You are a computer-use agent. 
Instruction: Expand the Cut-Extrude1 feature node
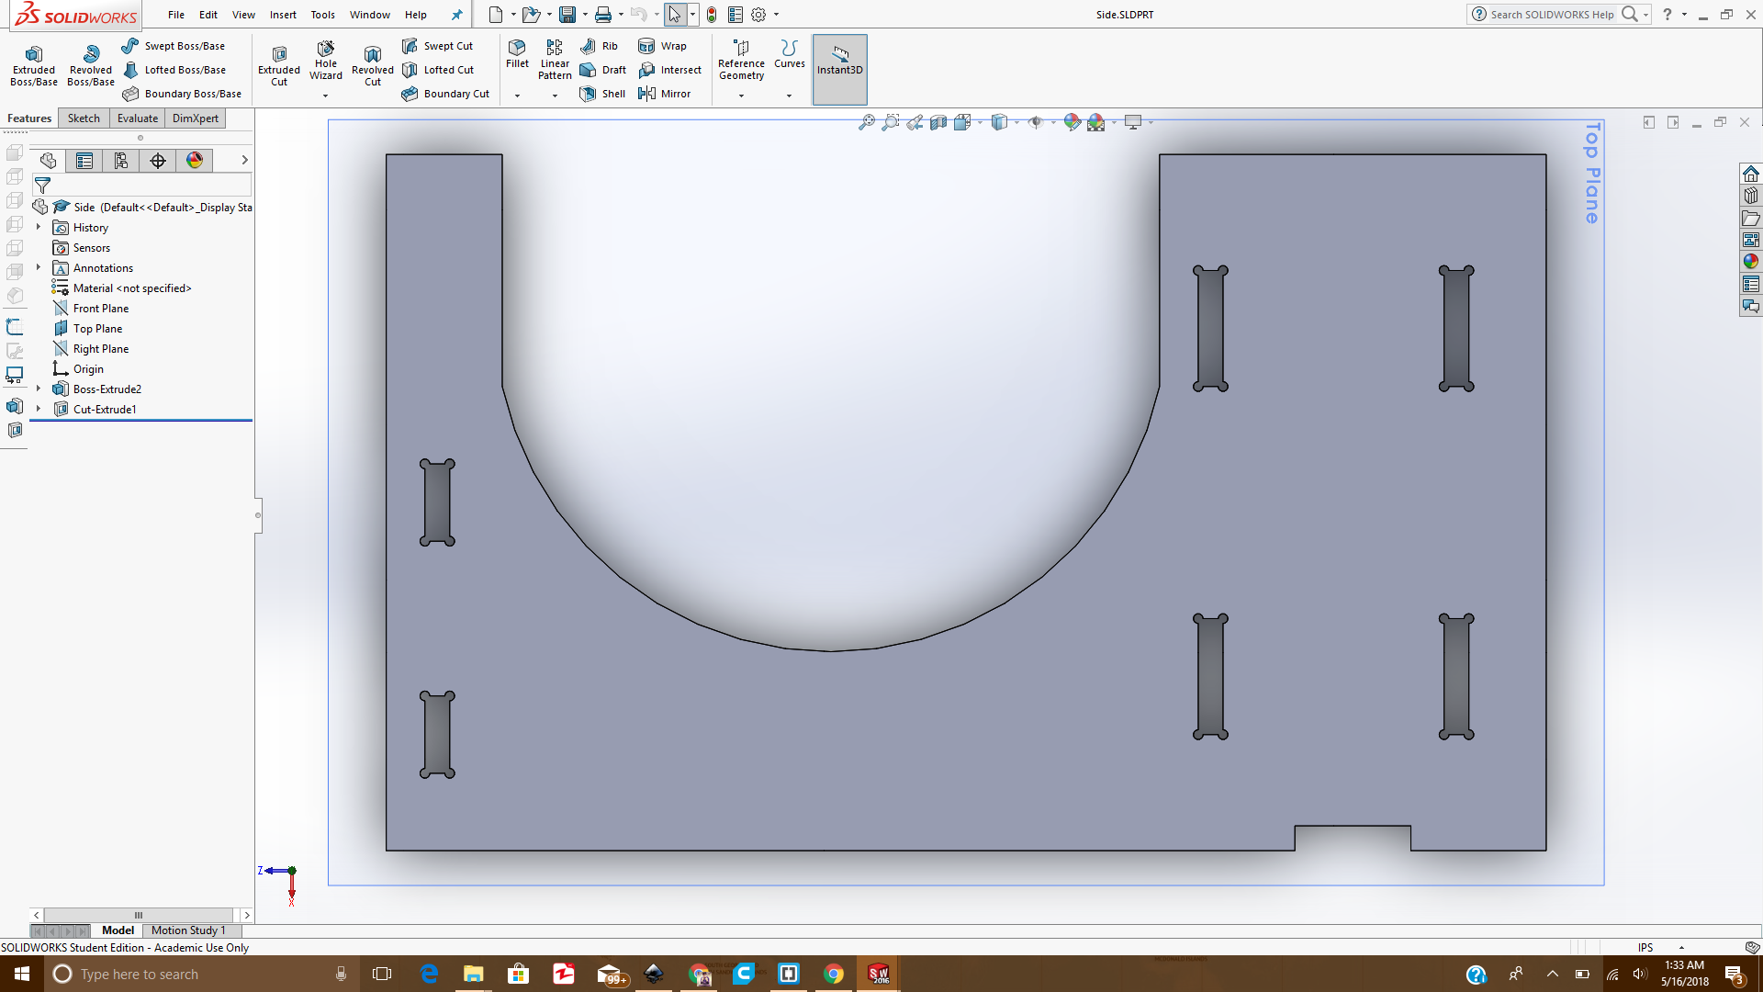39,410
